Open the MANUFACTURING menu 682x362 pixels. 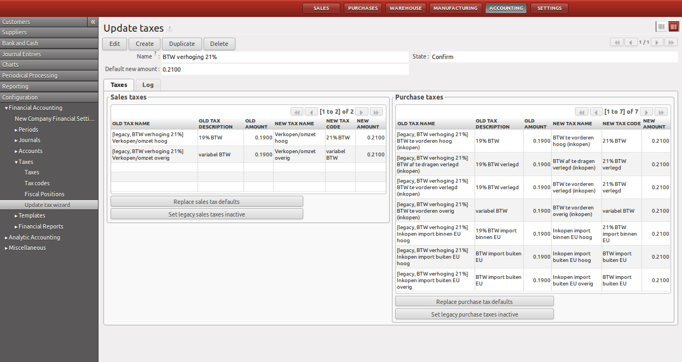coord(455,8)
